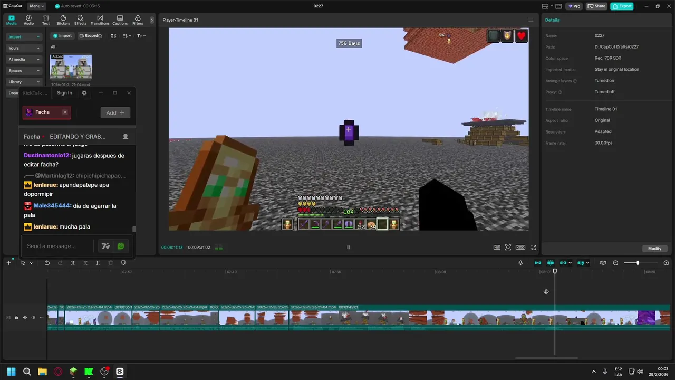This screenshot has height=380, width=675.
Task: Mute the main track audio
Action: click(x=33, y=317)
